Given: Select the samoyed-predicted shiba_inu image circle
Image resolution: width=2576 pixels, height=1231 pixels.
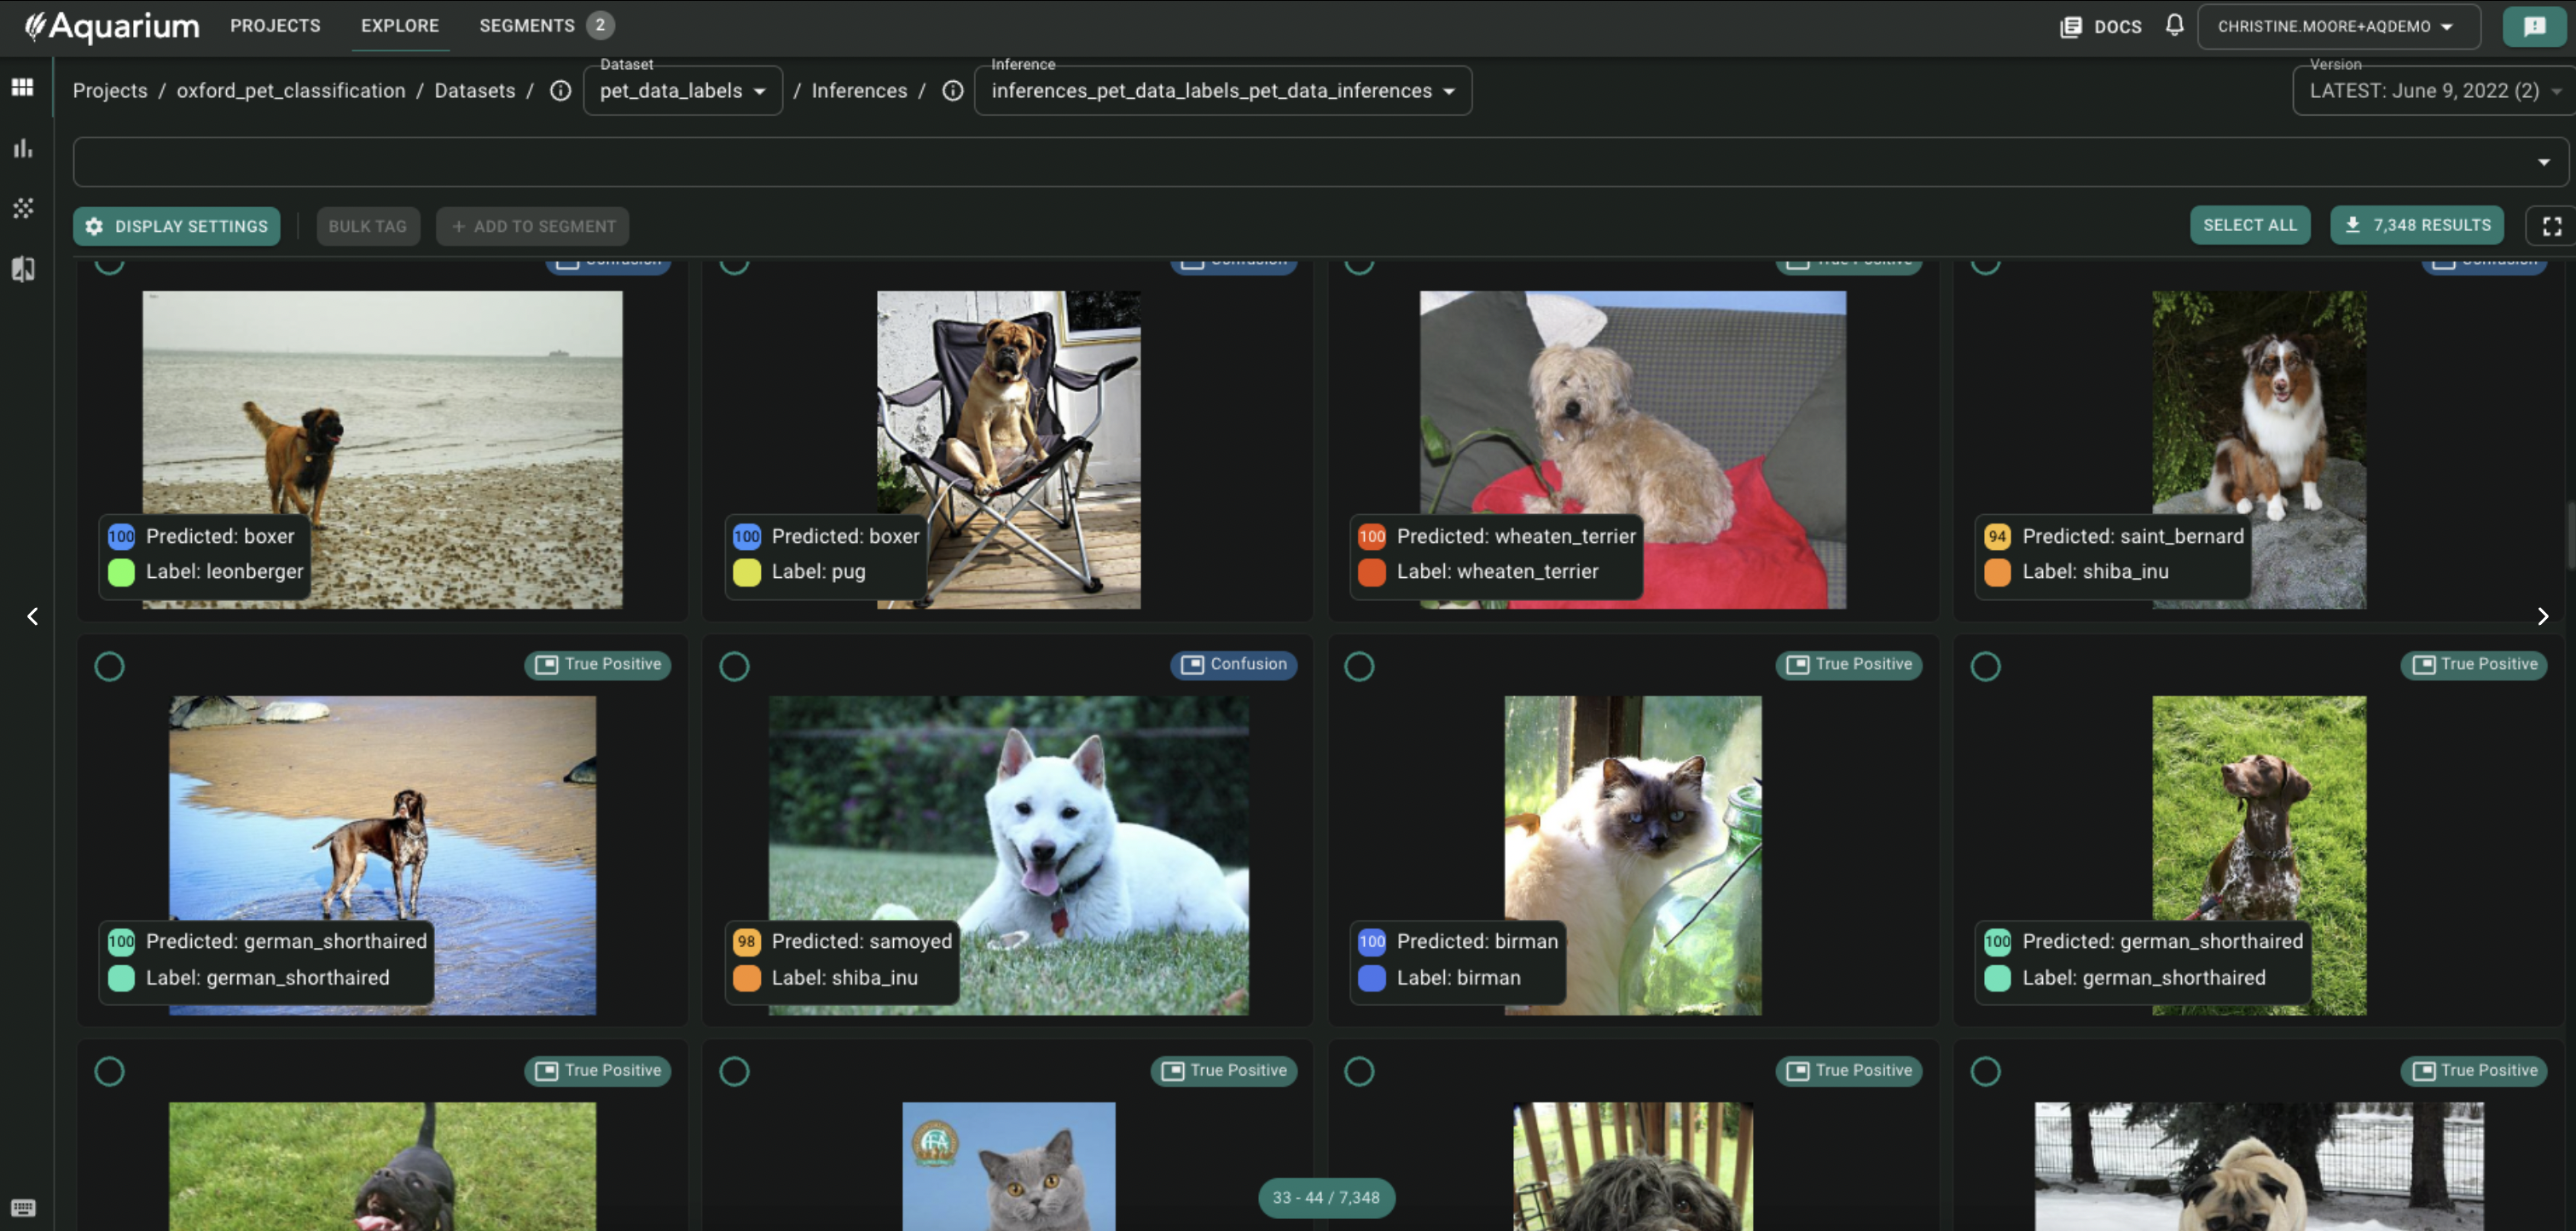Looking at the screenshot, I should click(x=734, y=667).
